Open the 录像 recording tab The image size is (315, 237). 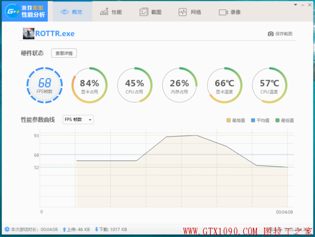230,12
